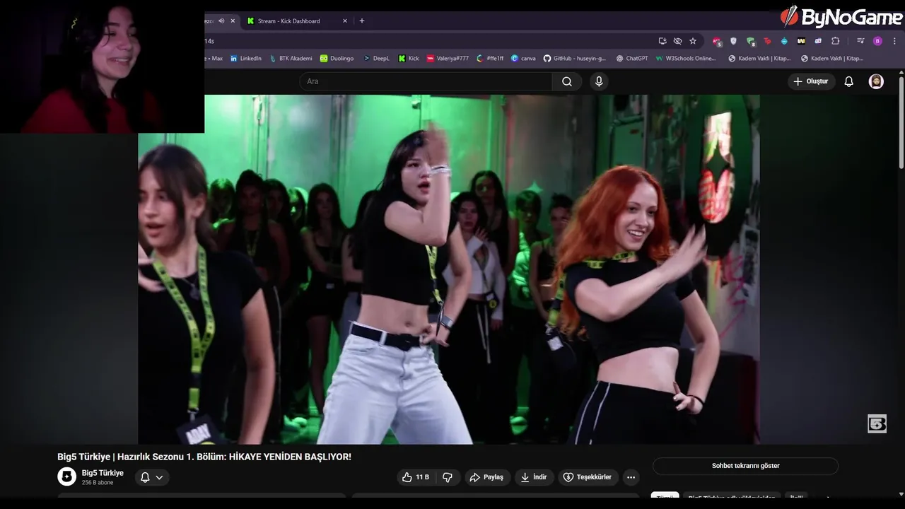Open the blue diamond extension icon
Image resolution: width=905 pixels, height=509 pixels.
tap(784, 41)
